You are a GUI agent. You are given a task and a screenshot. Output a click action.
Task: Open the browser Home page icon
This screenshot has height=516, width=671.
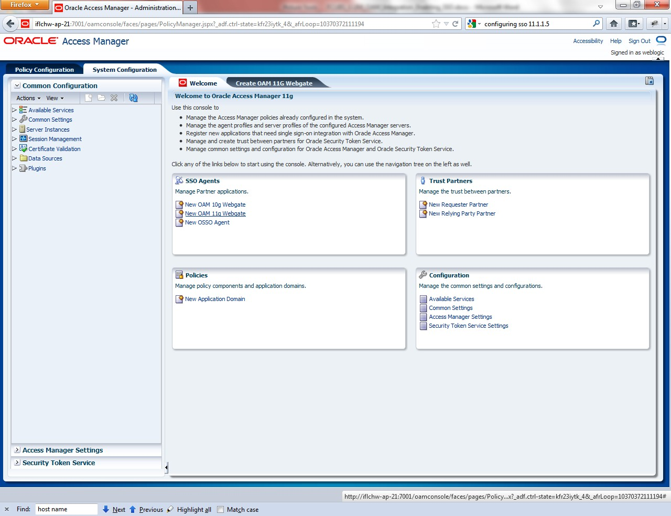(x=614, y=24)
